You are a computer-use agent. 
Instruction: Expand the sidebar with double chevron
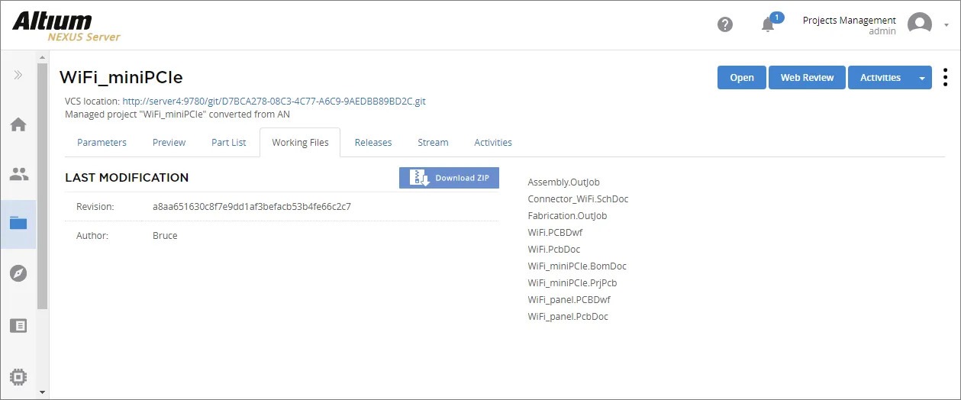point(18,75)
